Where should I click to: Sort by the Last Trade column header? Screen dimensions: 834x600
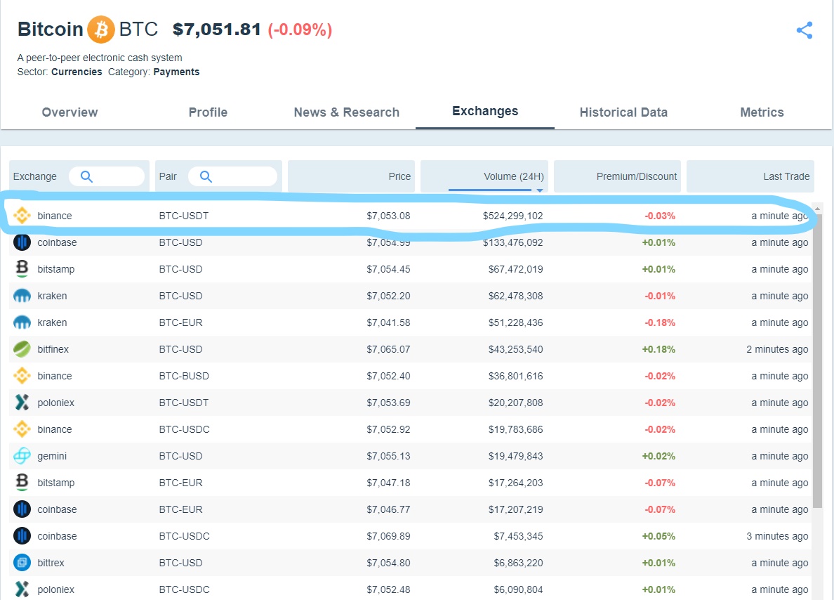click(x=750, y=176)
